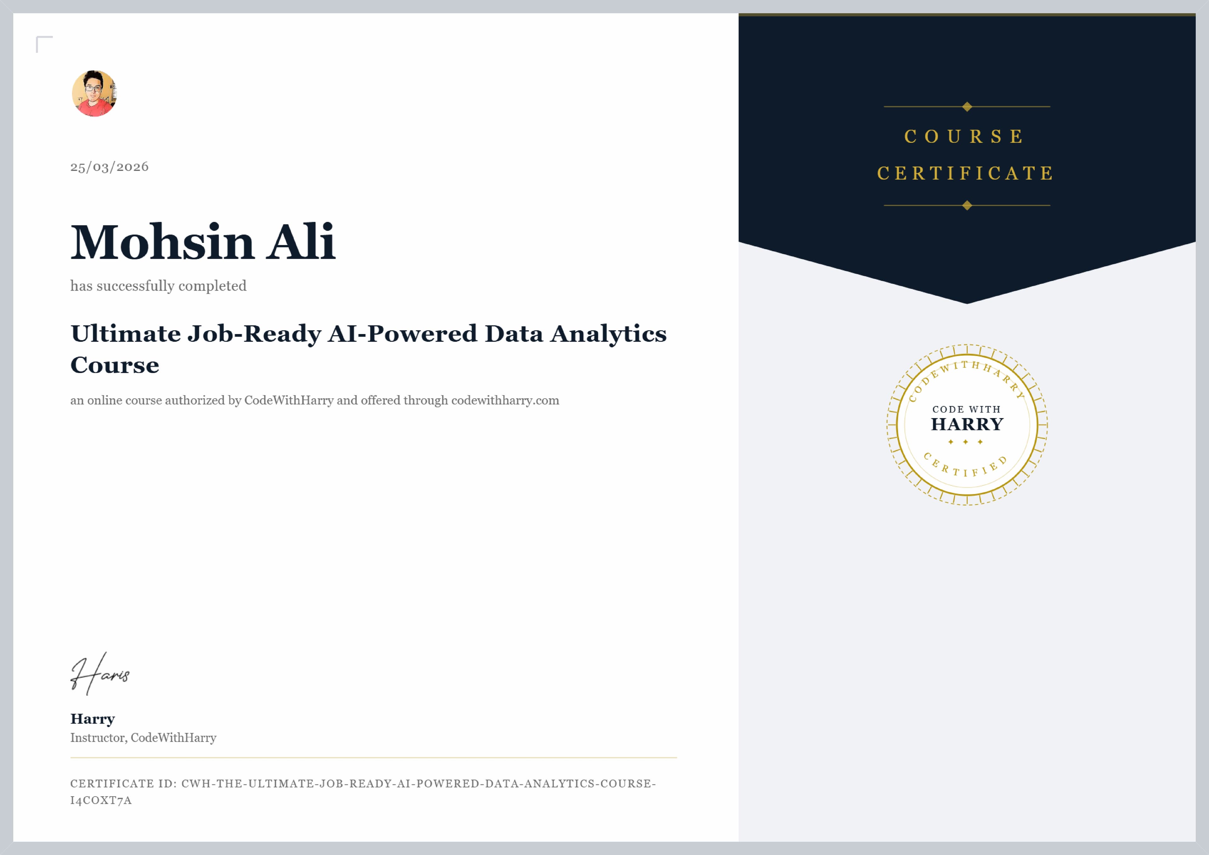This screenshot has height=855, width=1209.
Task: Click the date 25/03/2026
Action: point(110,167)
